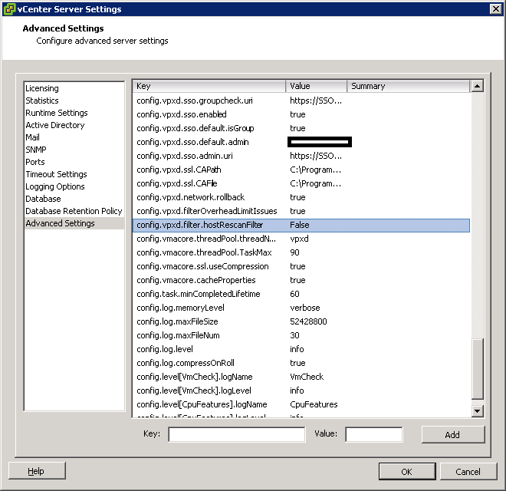Select row config.log.level

click(x=301, y=350)
